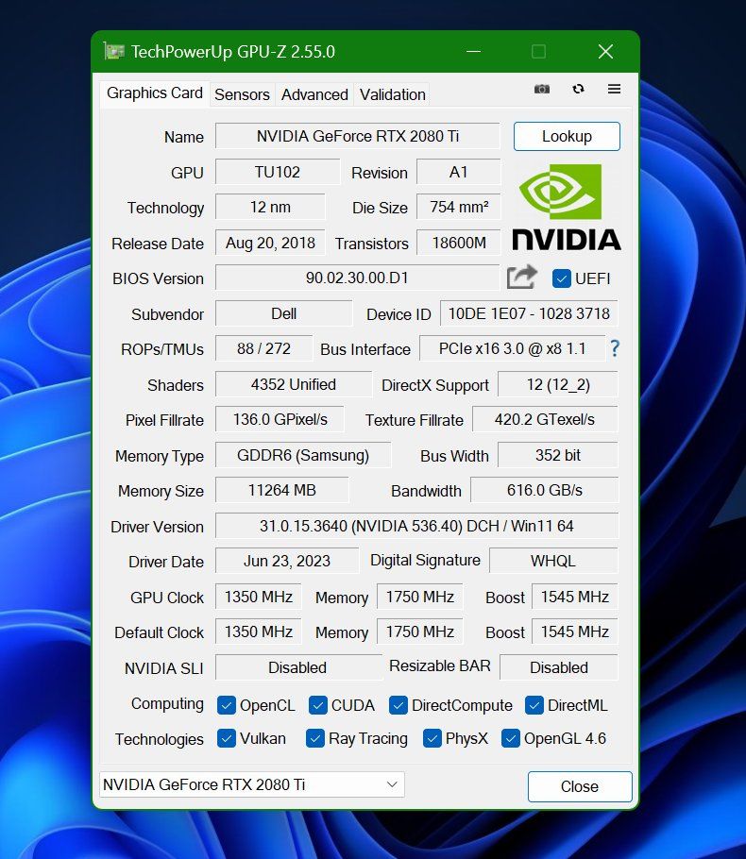The width and height of the screenshot is (746, 859).
Task: Click the NVIDIA SLI field Disabled
Action: pyautogui.click(x=298, y=667)
